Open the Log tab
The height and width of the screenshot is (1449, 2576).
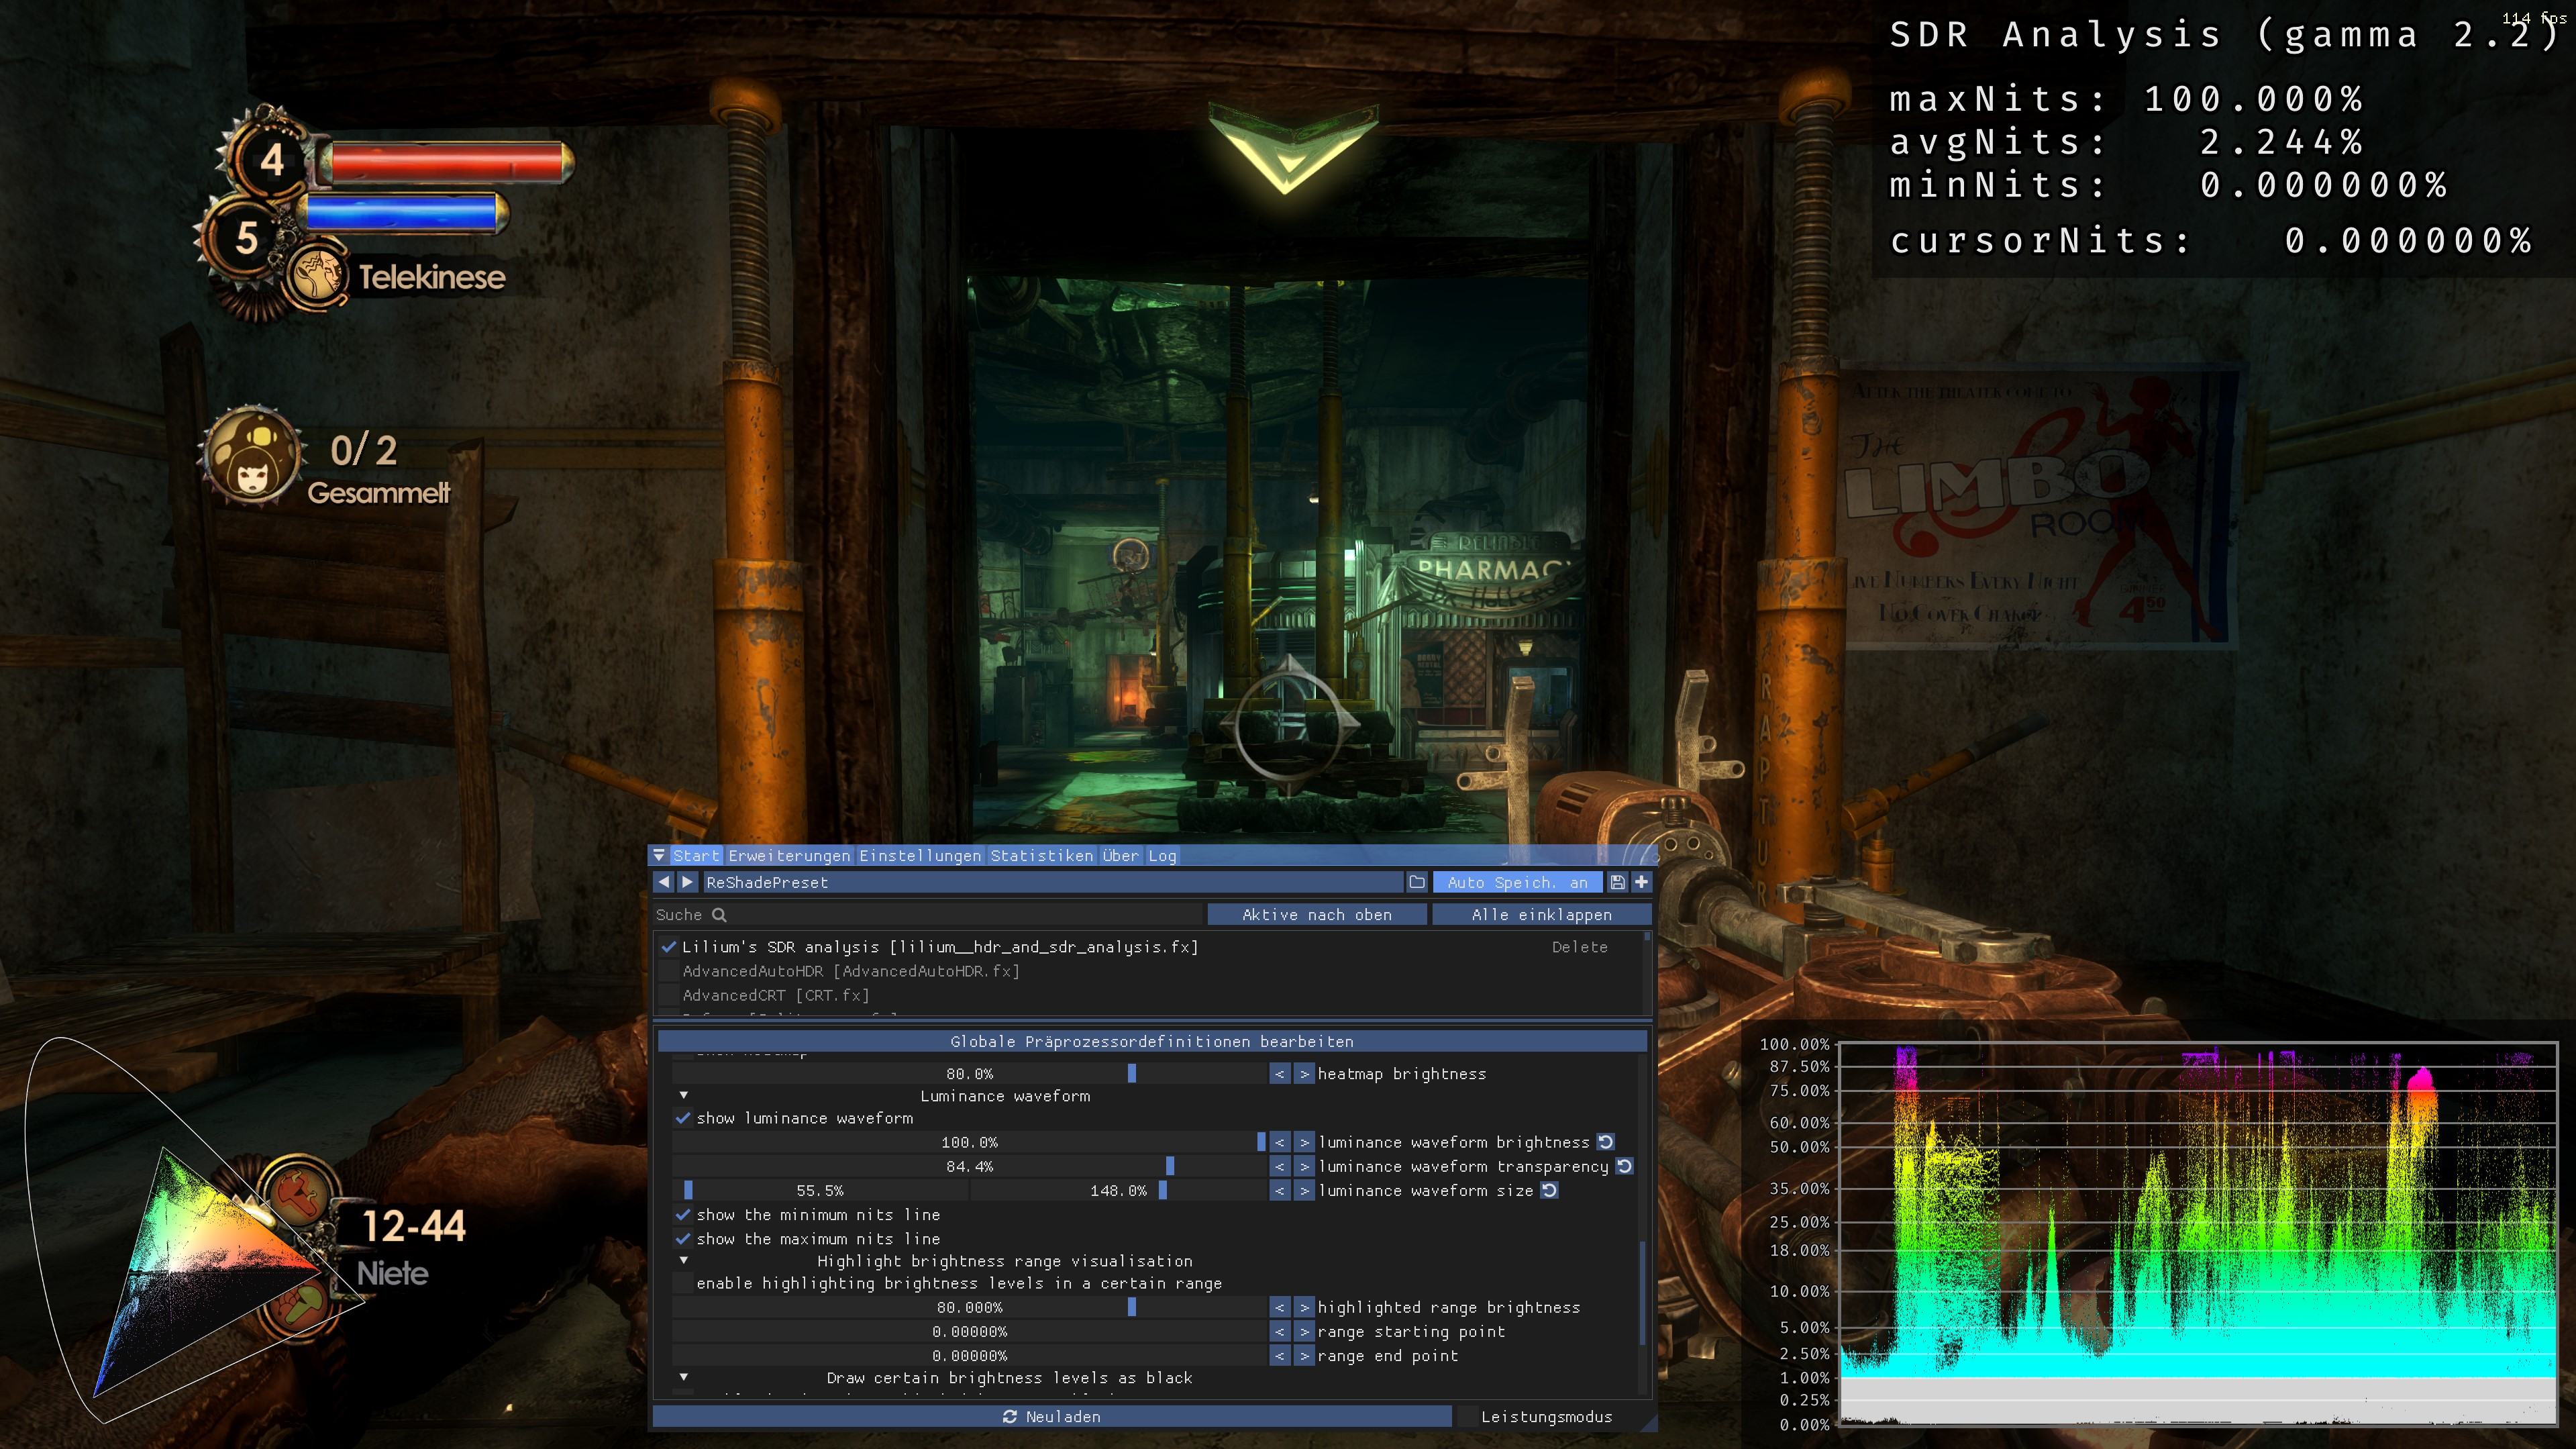(1162, 856)
